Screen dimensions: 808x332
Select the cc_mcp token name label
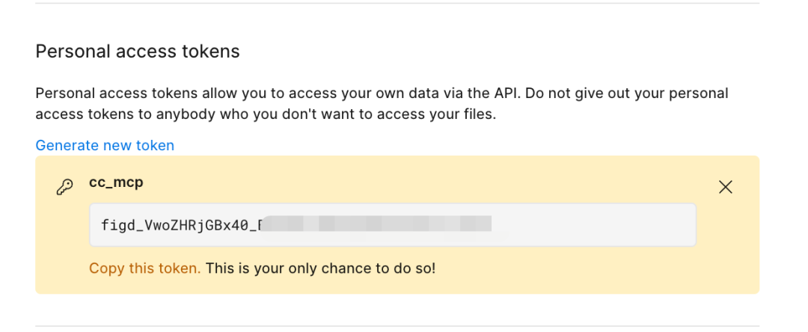117,183
